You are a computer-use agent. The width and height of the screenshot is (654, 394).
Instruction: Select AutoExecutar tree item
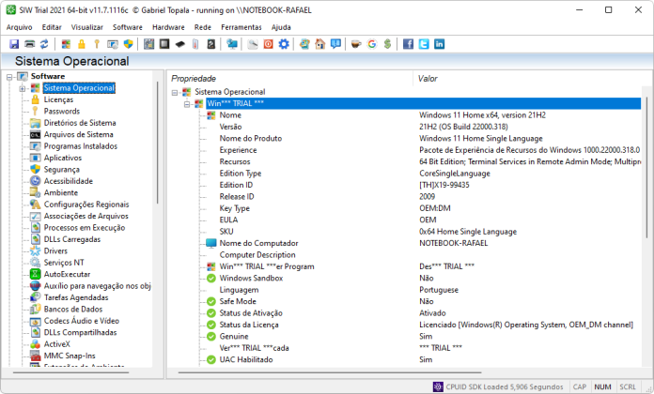pos(67,275)
